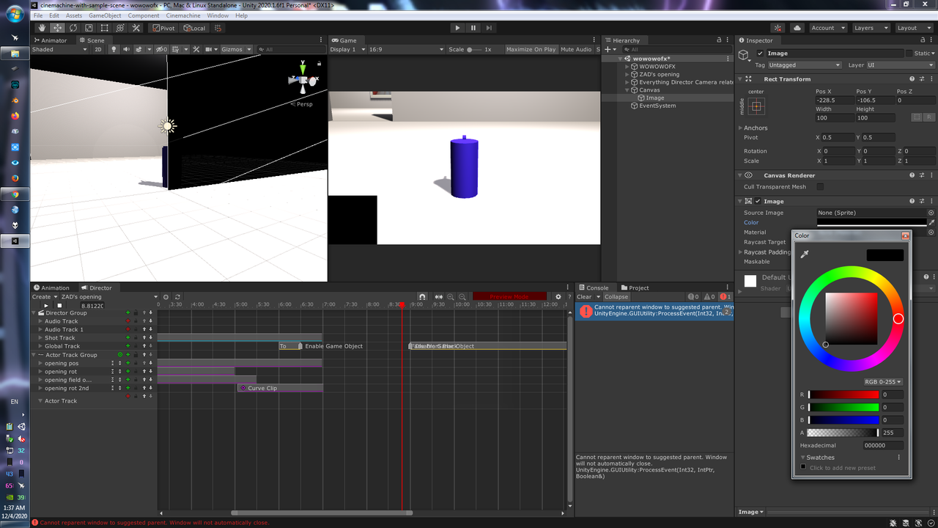Click Director snap magnet icon
This screenshot has height=528, width=938.
tap(422, 297)
